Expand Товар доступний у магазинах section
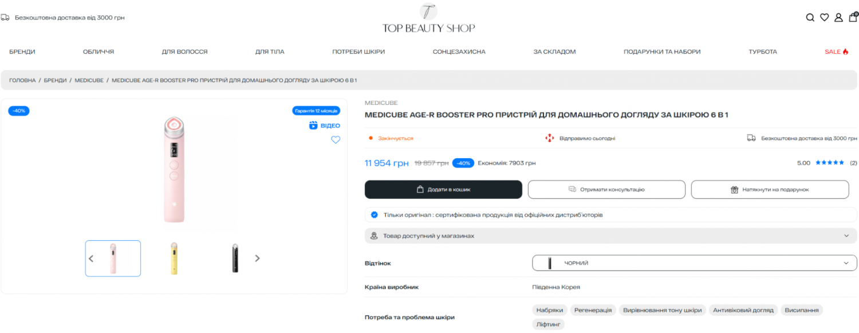The width and height of the screenshot is (859, 333). point(610,236)
